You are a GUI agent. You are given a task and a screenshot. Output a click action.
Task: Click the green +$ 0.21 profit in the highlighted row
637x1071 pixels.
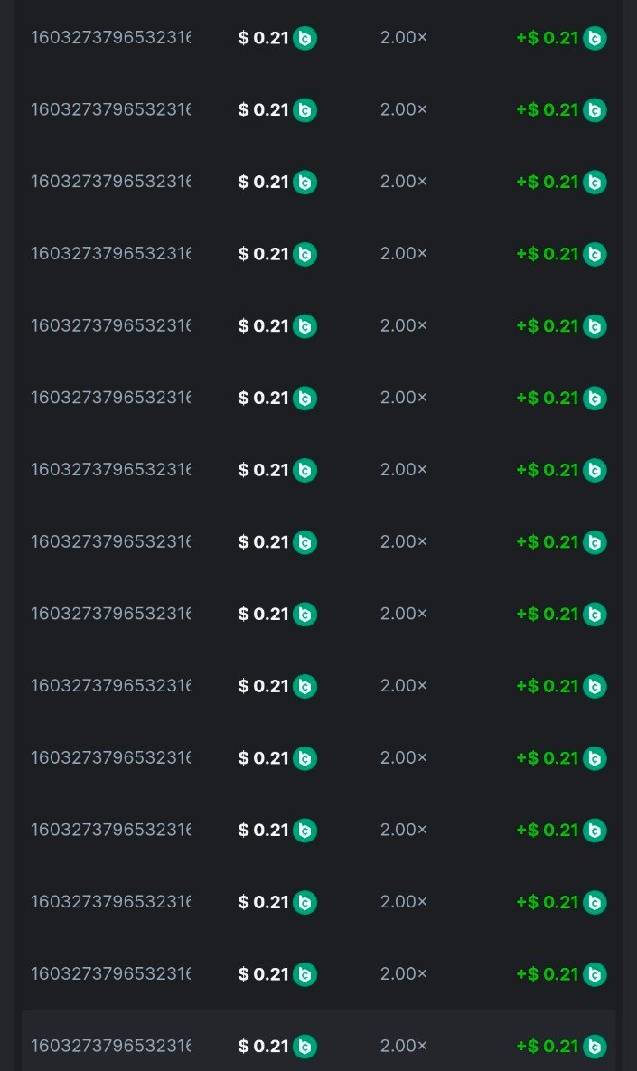click(x=547, y=1046)
